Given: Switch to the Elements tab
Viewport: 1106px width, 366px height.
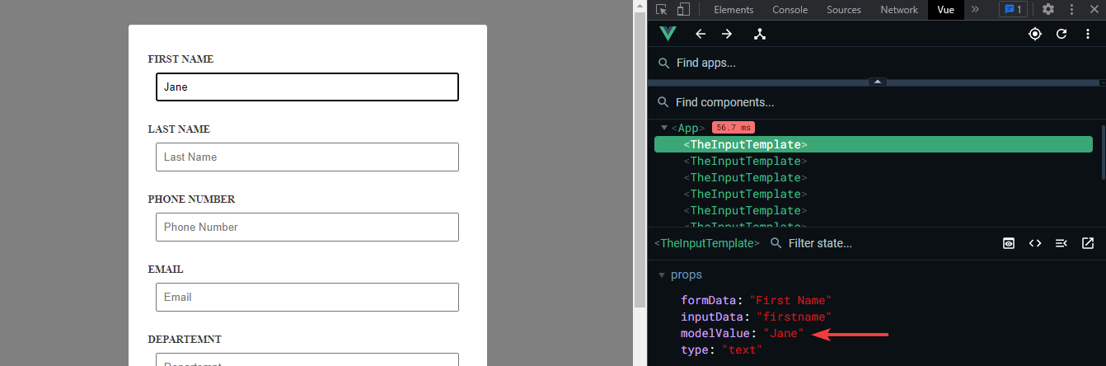Looking at the screenshot, I should coord(733,10).
